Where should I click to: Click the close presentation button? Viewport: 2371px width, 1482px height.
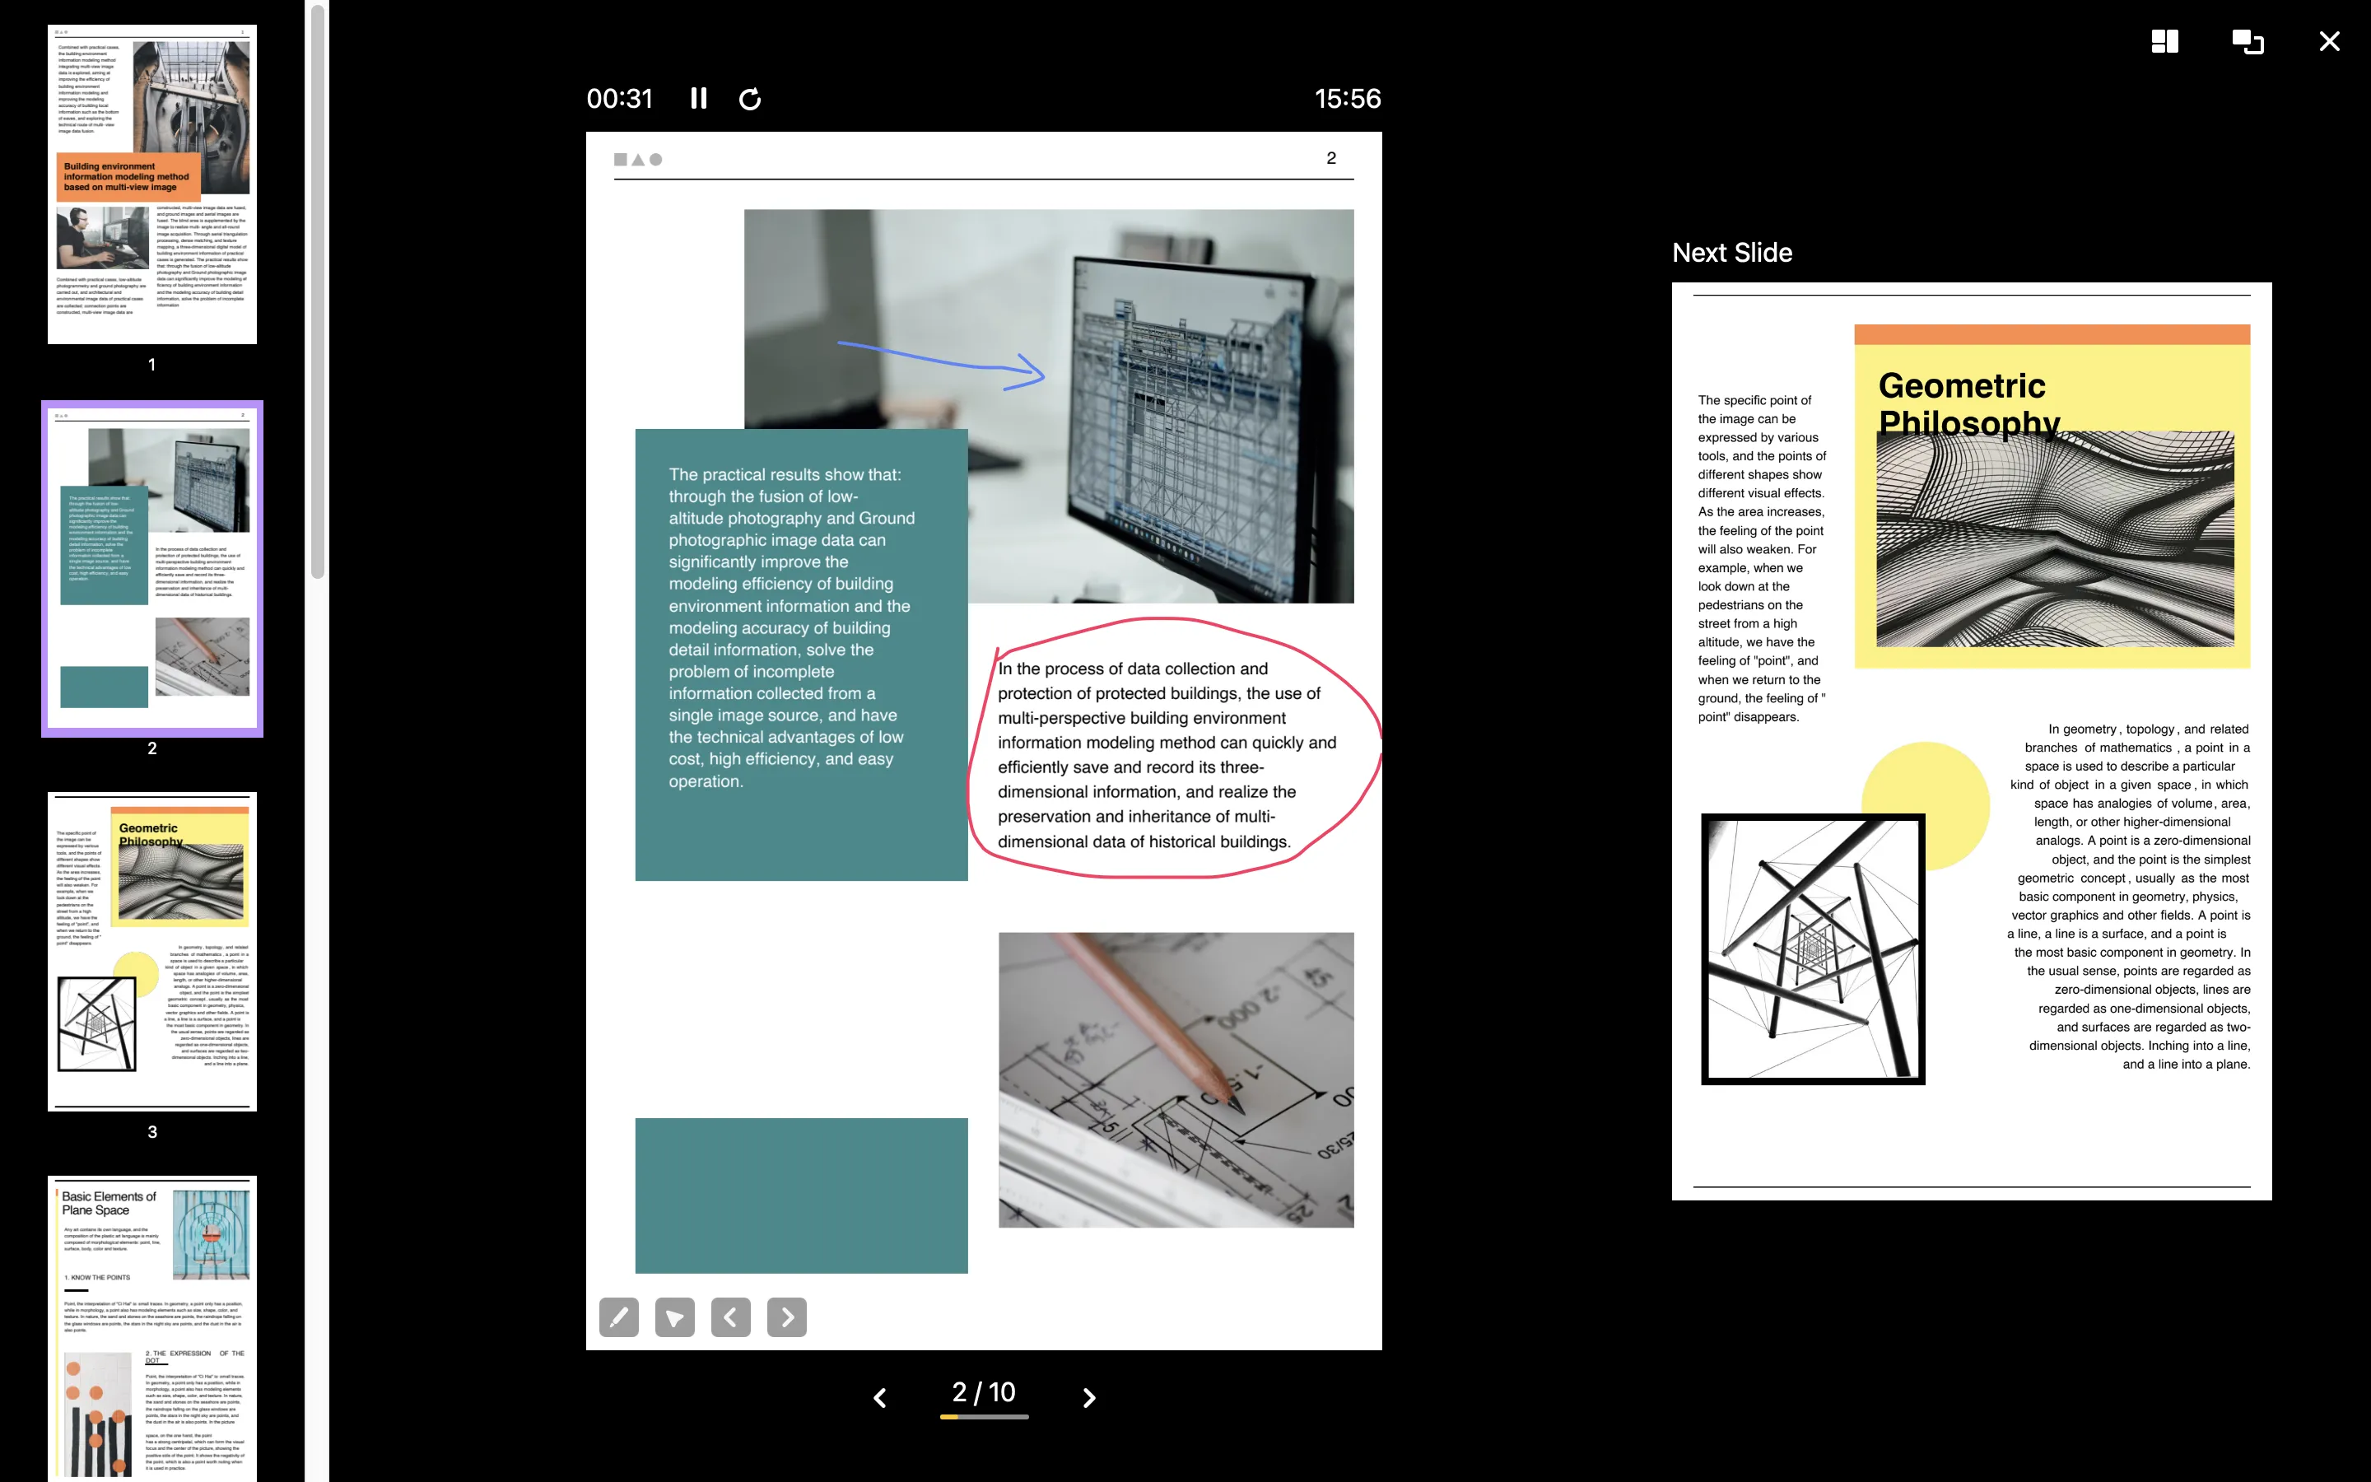2328,41
